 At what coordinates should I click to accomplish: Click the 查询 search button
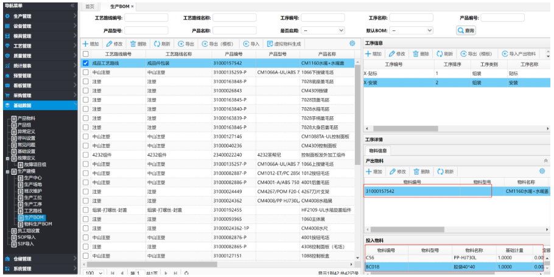point(466,30)
